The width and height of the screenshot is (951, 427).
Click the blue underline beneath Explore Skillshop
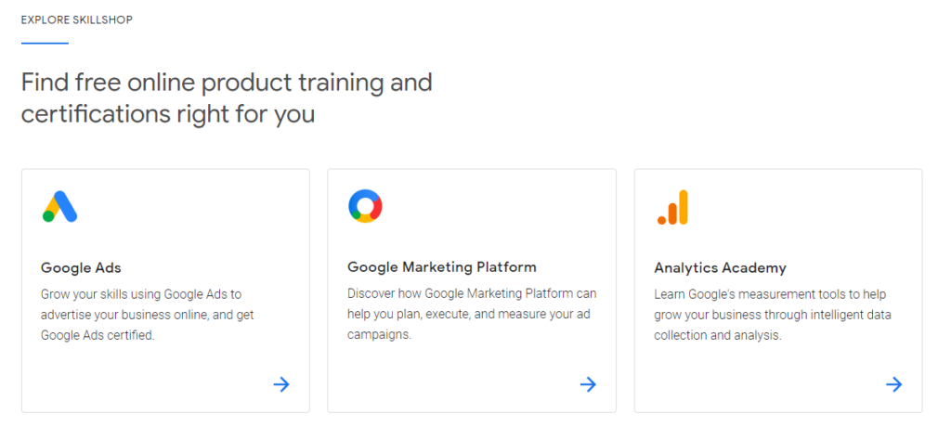point(45,43)
